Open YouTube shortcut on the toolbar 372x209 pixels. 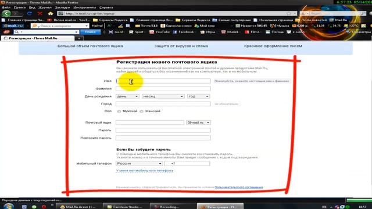pos(160,32)
